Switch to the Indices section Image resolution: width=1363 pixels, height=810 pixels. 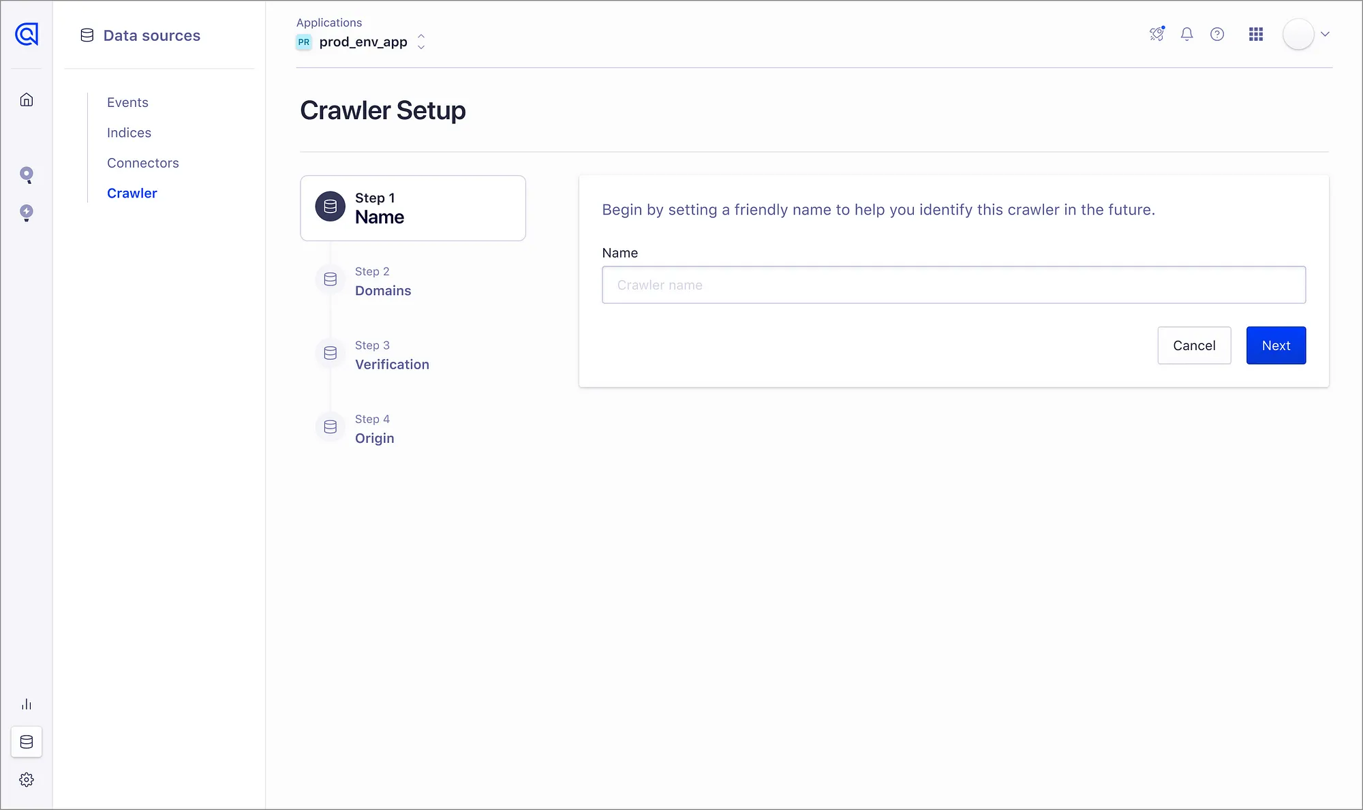[x=129, y=132]
